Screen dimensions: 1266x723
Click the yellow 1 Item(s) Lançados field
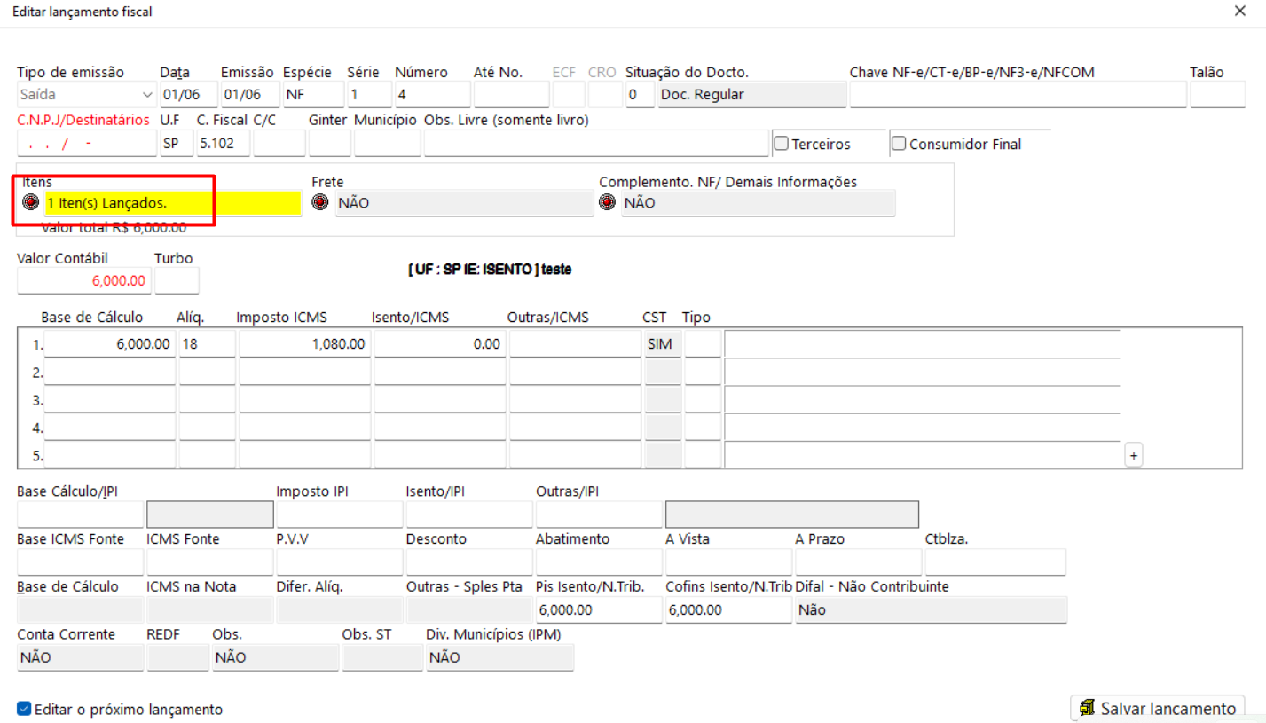pyautogui.click(x=173, y=203)
